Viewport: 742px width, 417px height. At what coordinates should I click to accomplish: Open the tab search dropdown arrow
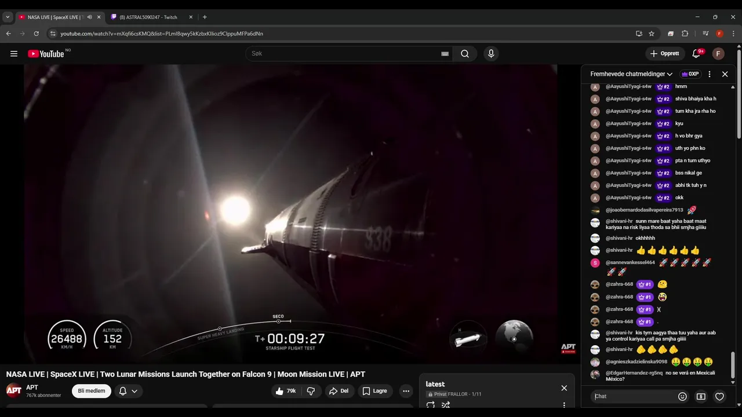tap(8, 17)
